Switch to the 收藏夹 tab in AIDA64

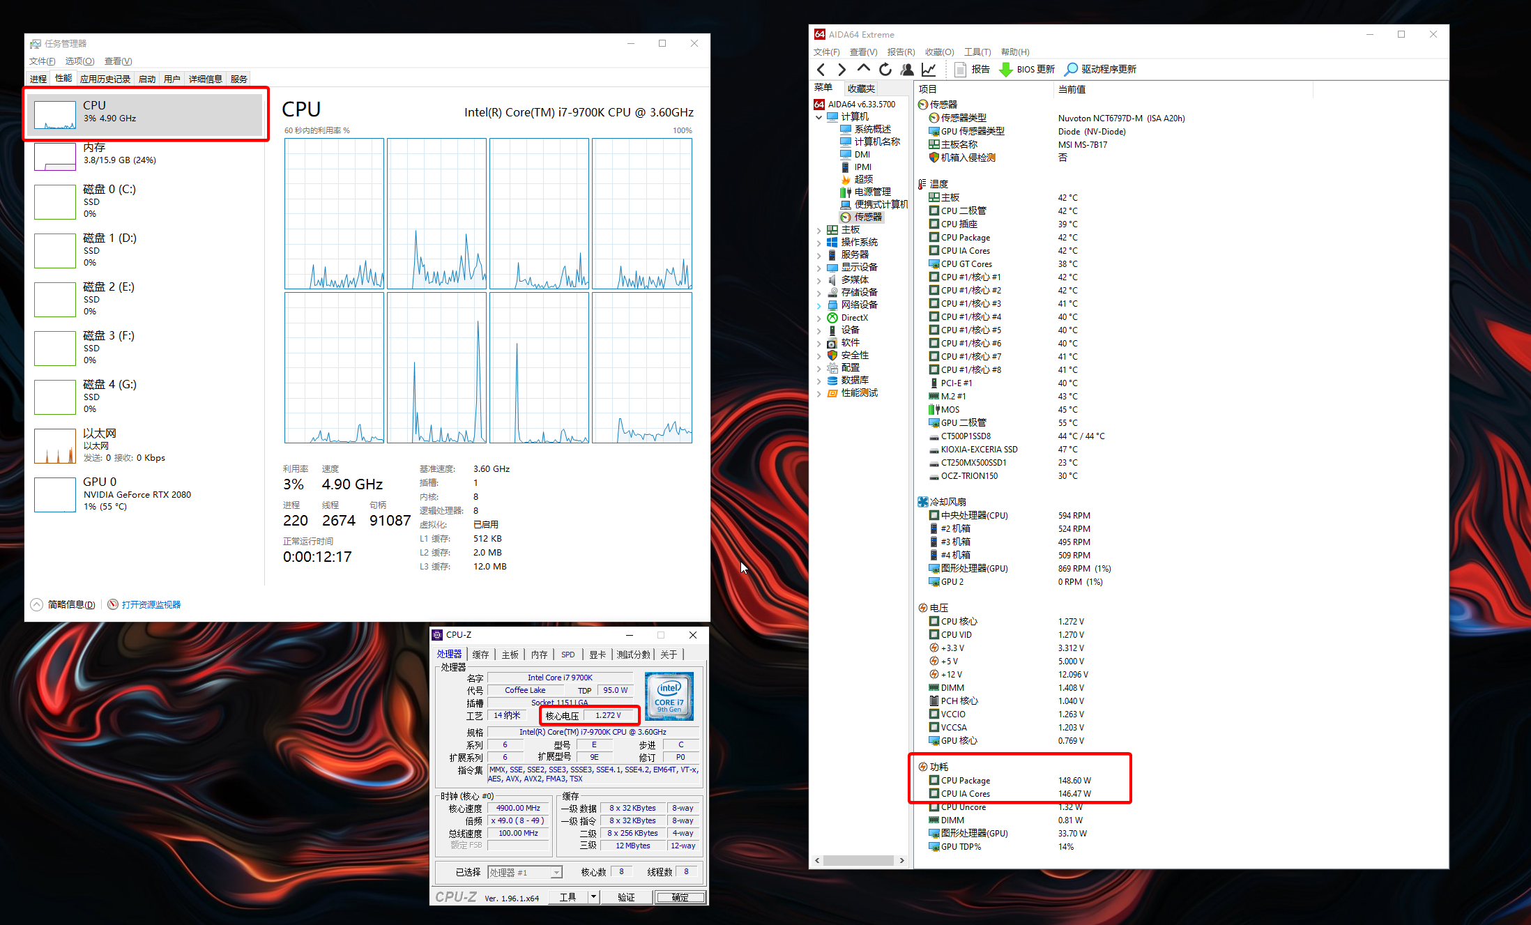861,88
